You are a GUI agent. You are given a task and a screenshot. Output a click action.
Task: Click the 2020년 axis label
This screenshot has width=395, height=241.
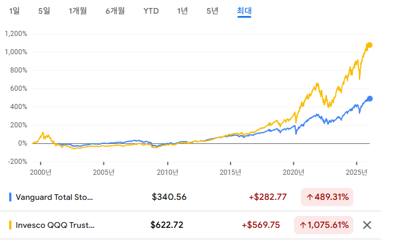click(293, 172)
